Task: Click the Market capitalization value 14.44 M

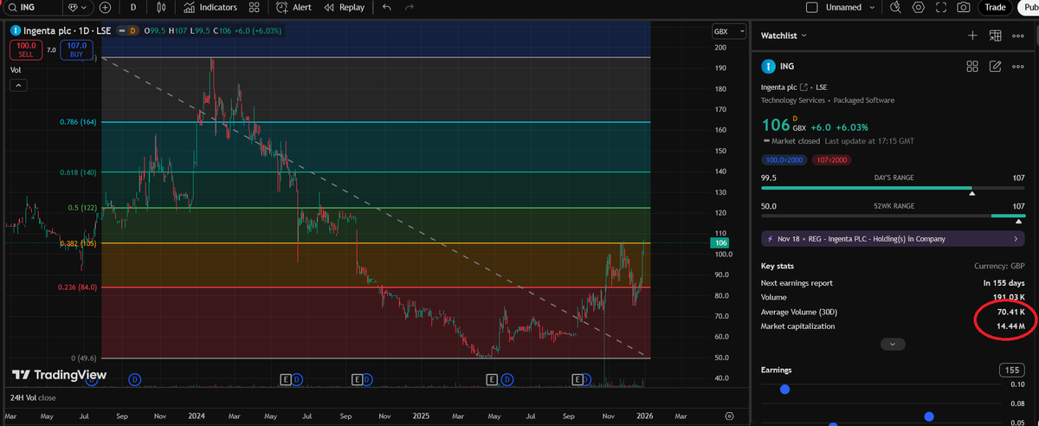Action: coord(1009,326)
